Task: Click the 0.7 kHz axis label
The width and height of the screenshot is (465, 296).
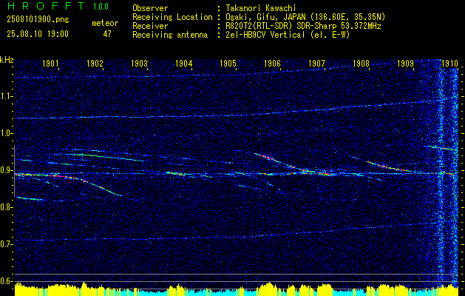Action: tap(5, 244)
